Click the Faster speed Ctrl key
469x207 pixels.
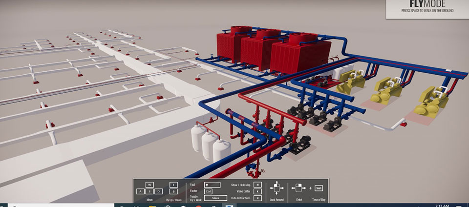click(208, 191)
